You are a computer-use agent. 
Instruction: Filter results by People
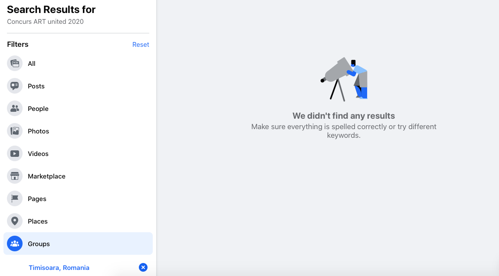[38, 109]
